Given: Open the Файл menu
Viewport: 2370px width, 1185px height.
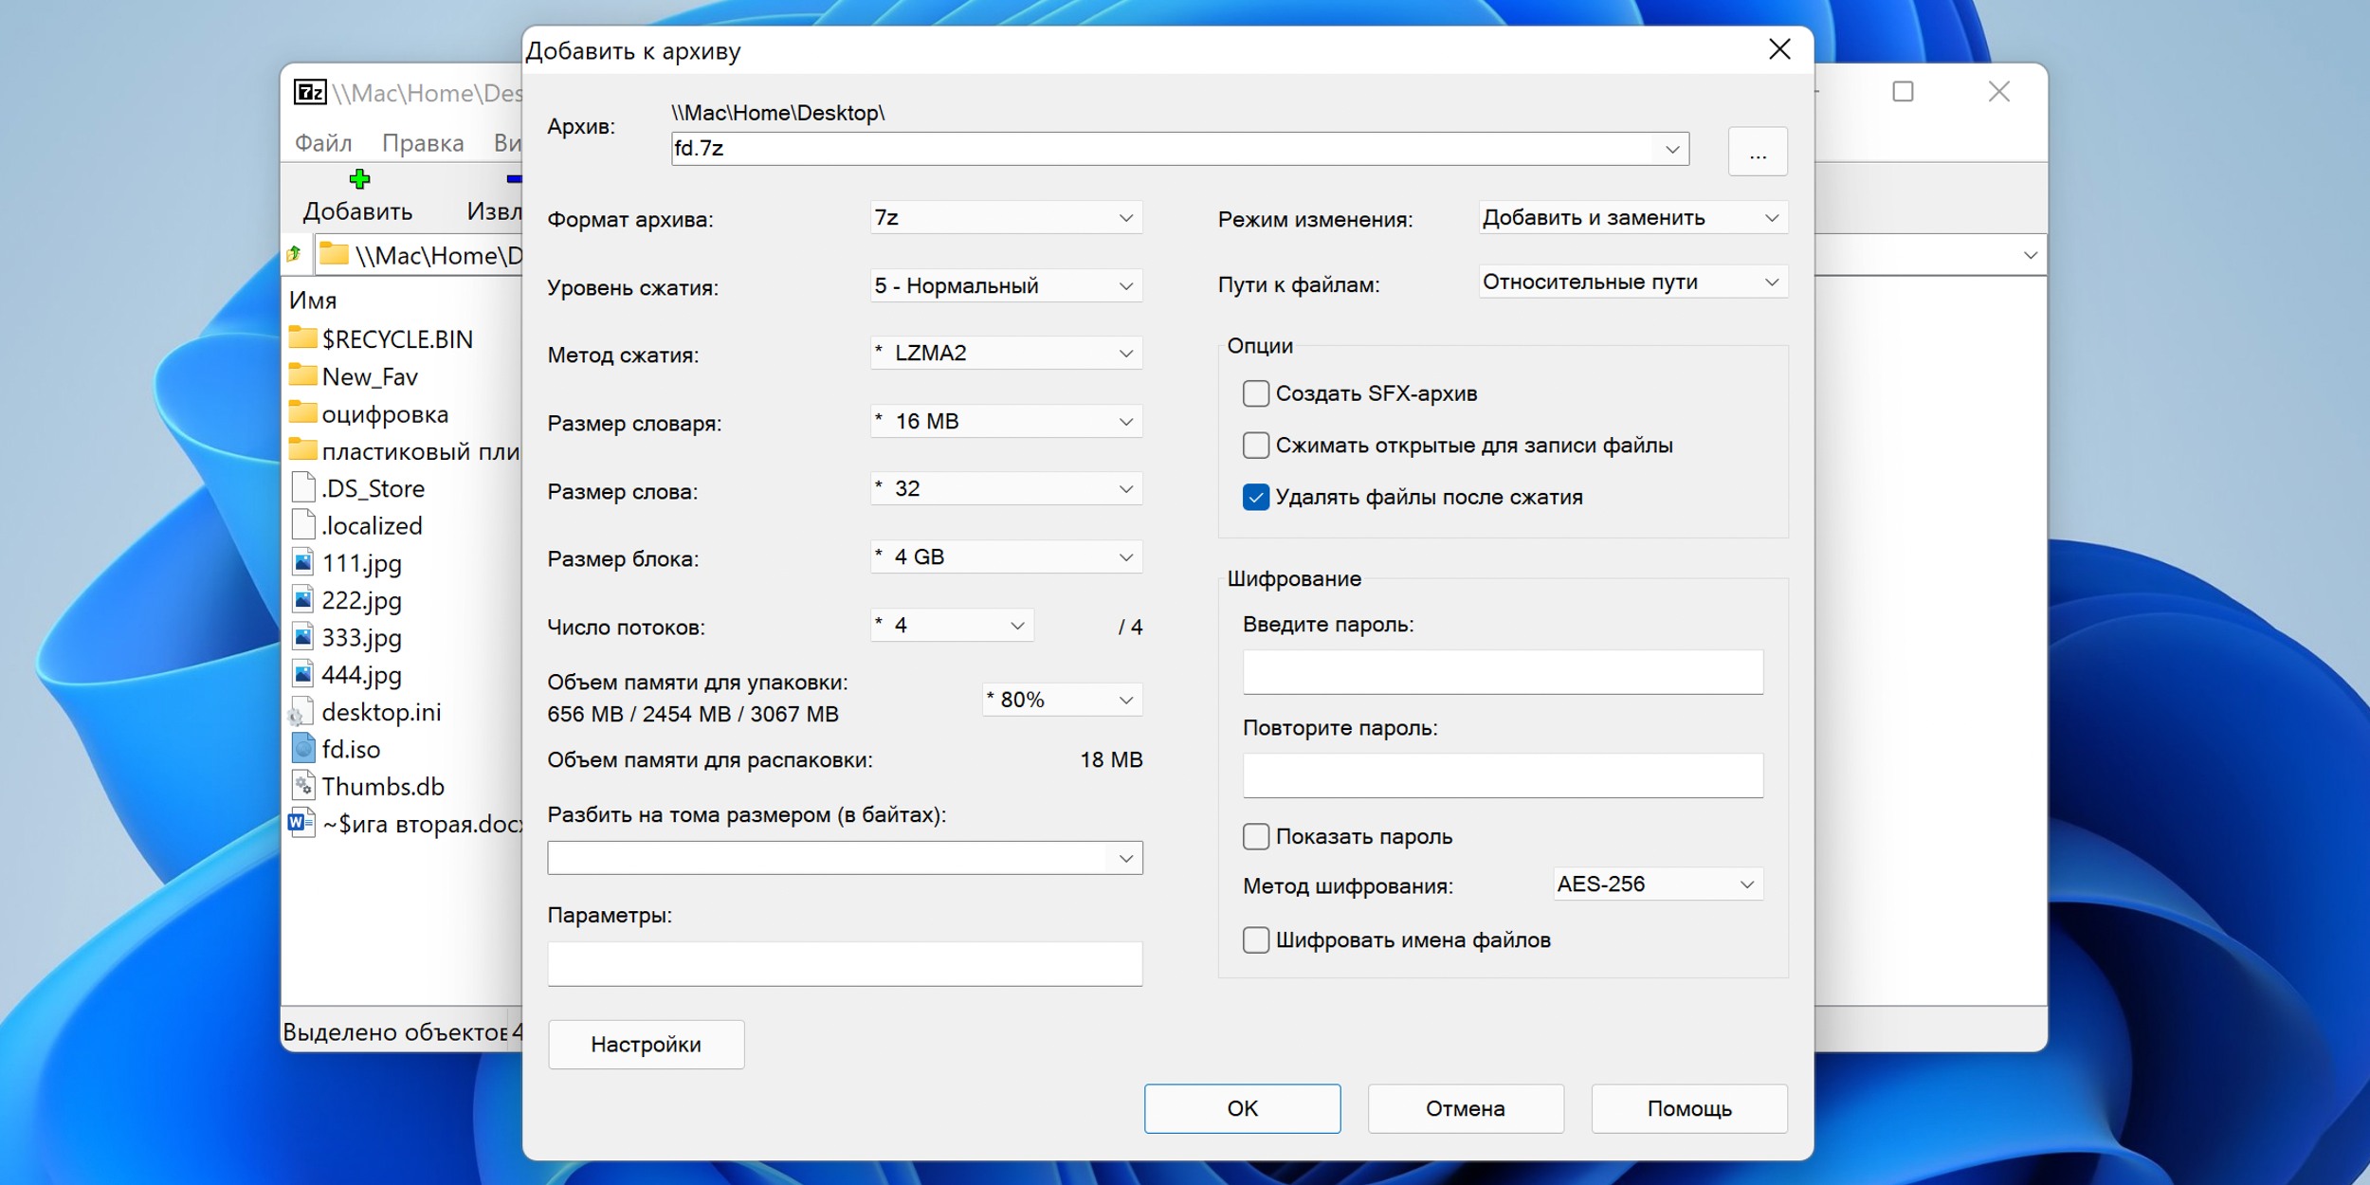Looking at the screenshot, I should [323, 143].
